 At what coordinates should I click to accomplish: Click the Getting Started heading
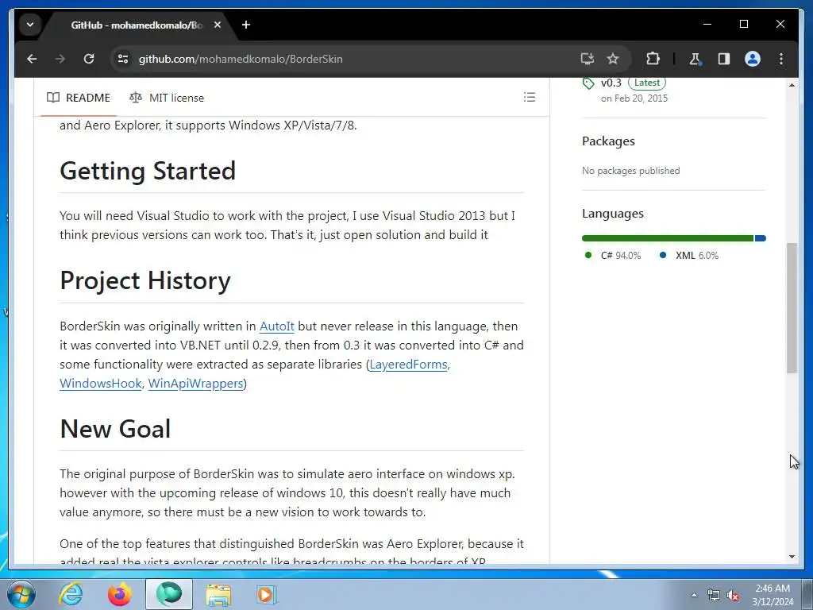pos(148,171)
